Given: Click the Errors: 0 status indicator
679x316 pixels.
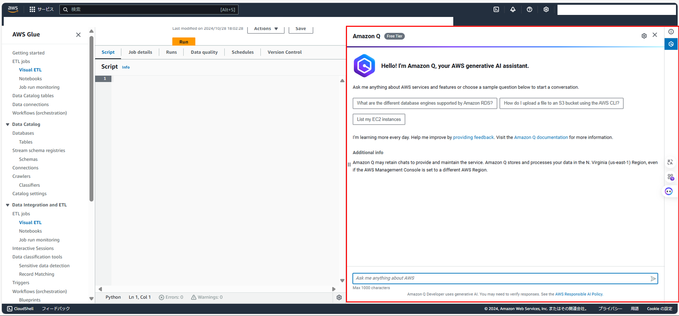Looking at the screenshot, I should [x=171, y=297].
